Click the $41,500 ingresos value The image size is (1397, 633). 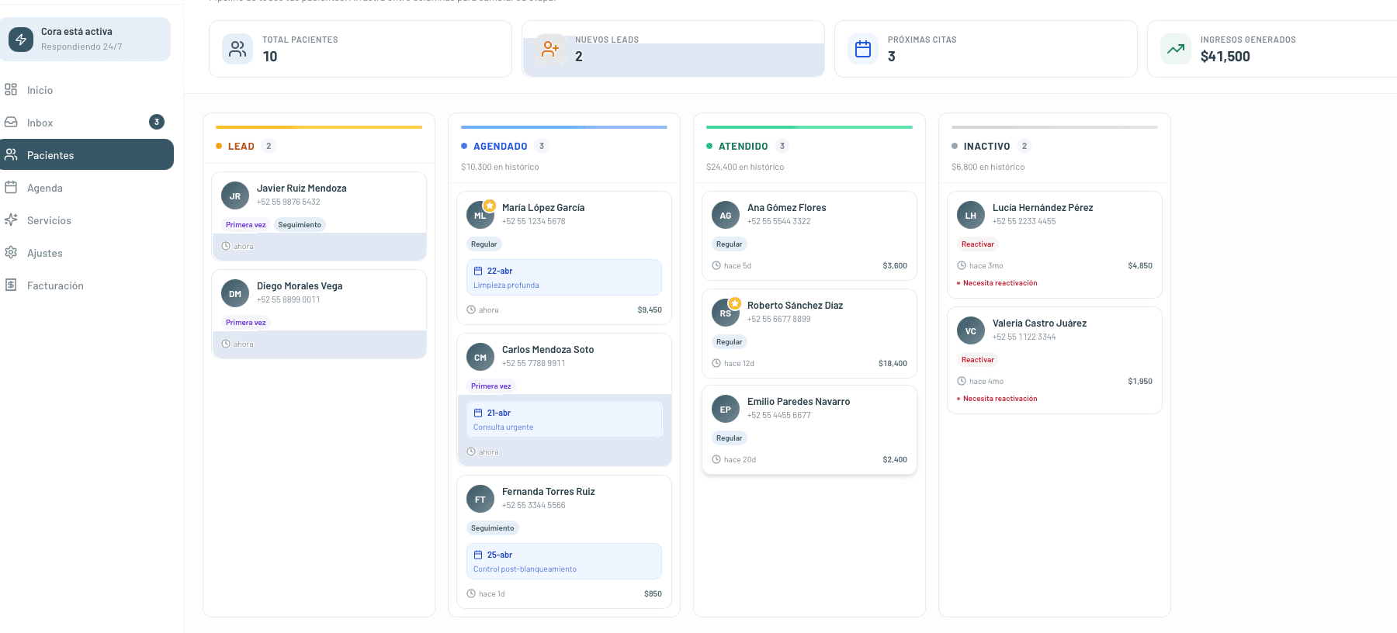click(1225, 57)
